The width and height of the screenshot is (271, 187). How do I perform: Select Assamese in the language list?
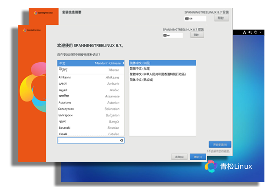point(91,96)
